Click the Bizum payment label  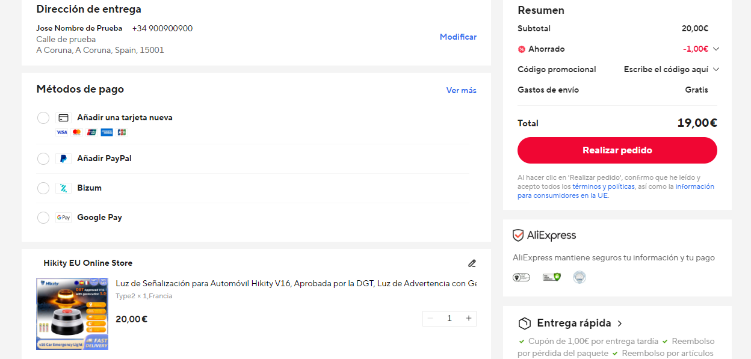(x=89, y=188)
